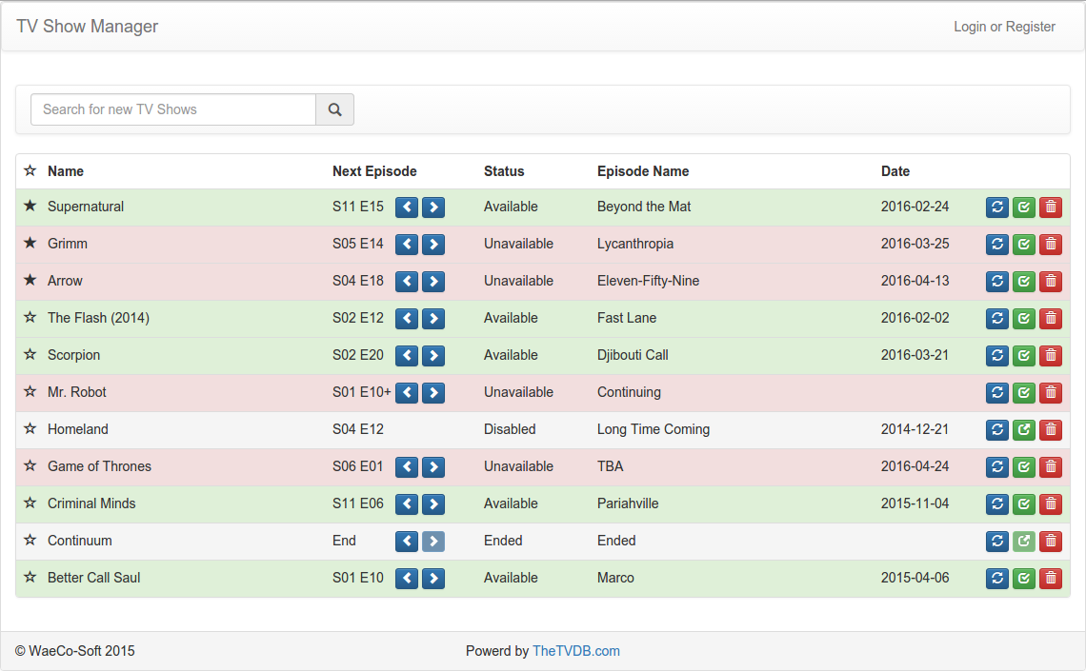Star The Flash (2014) as favorite
The image size is (1086, 671).
(x=30, y=318)
